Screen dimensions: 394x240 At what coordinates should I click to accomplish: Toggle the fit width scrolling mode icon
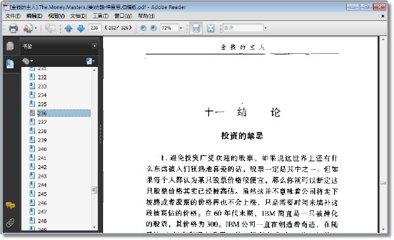pyautogui.click(x=196, y=28)
